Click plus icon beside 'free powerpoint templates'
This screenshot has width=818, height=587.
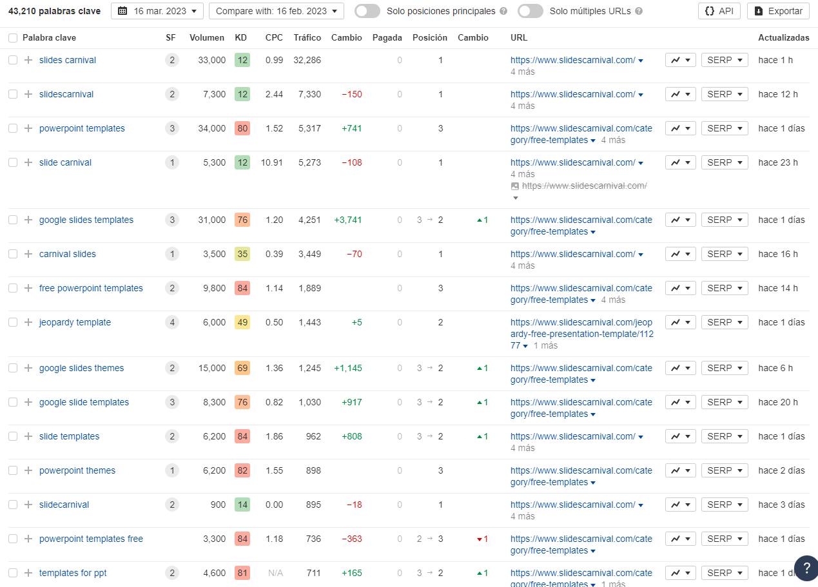point(28,288)
